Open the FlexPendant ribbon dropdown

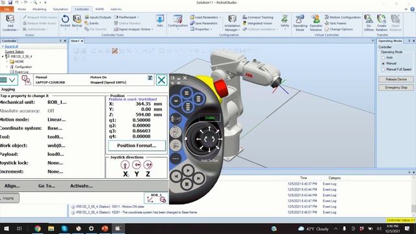[x=127, y=18]
